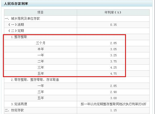This screenshot has height=114, width=155.
Task: Select the 4.25 rate value
Action: click(x=113, y=67)
